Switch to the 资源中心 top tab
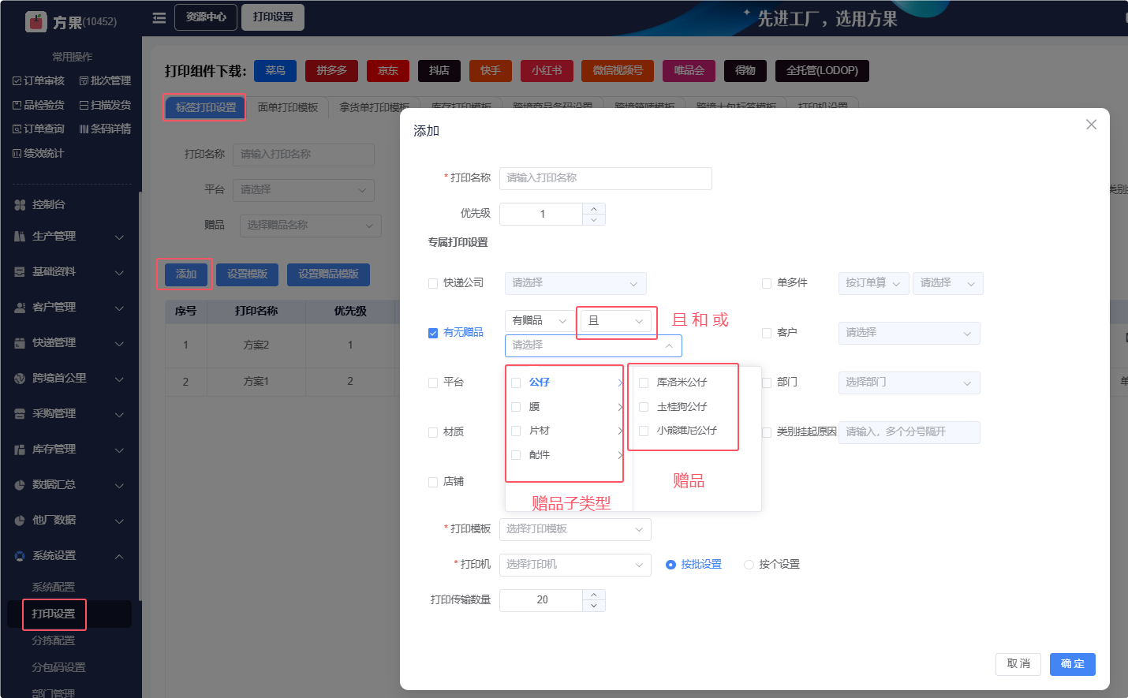Image resolution: width=1128 pixels, height=698 pixels. tap(206, 17)
